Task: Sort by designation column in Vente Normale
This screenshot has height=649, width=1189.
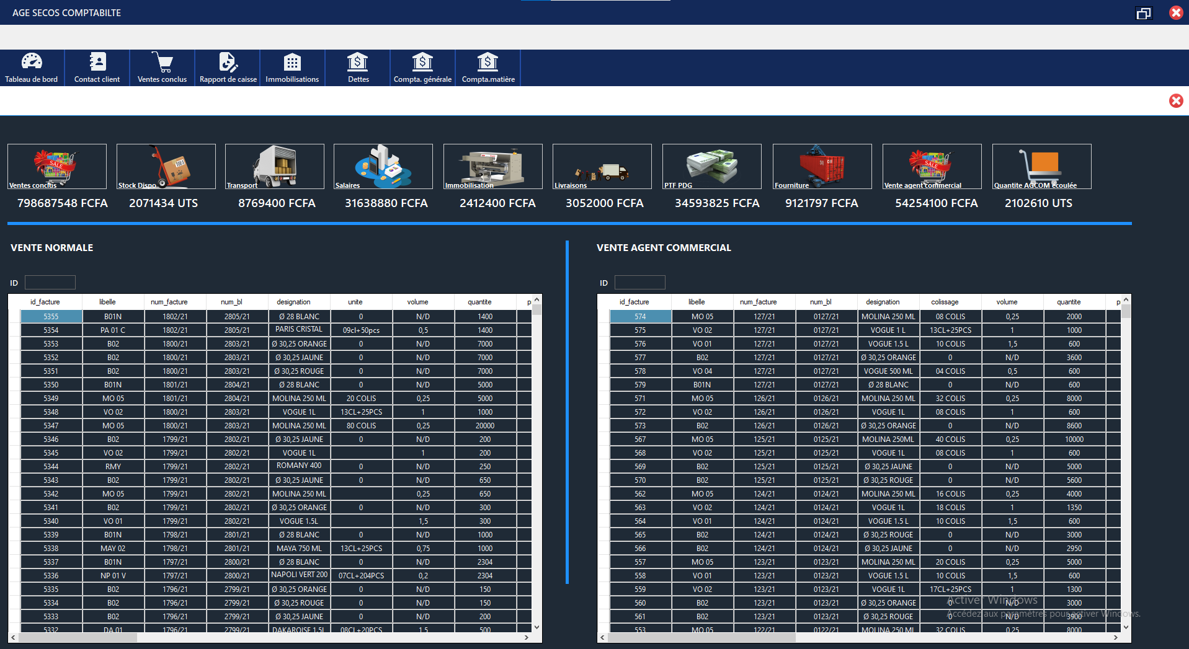Action: click(x=293, y=302)
